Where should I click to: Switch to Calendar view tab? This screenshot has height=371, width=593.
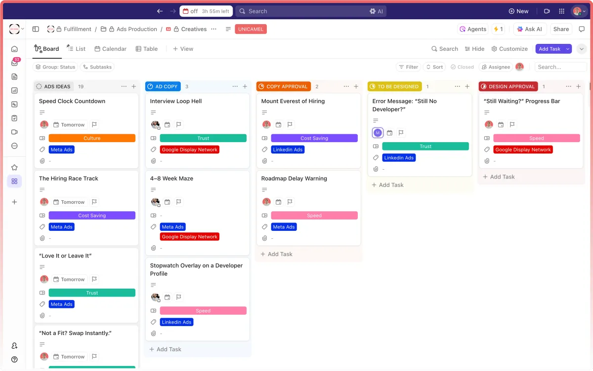tap(111, 49)
